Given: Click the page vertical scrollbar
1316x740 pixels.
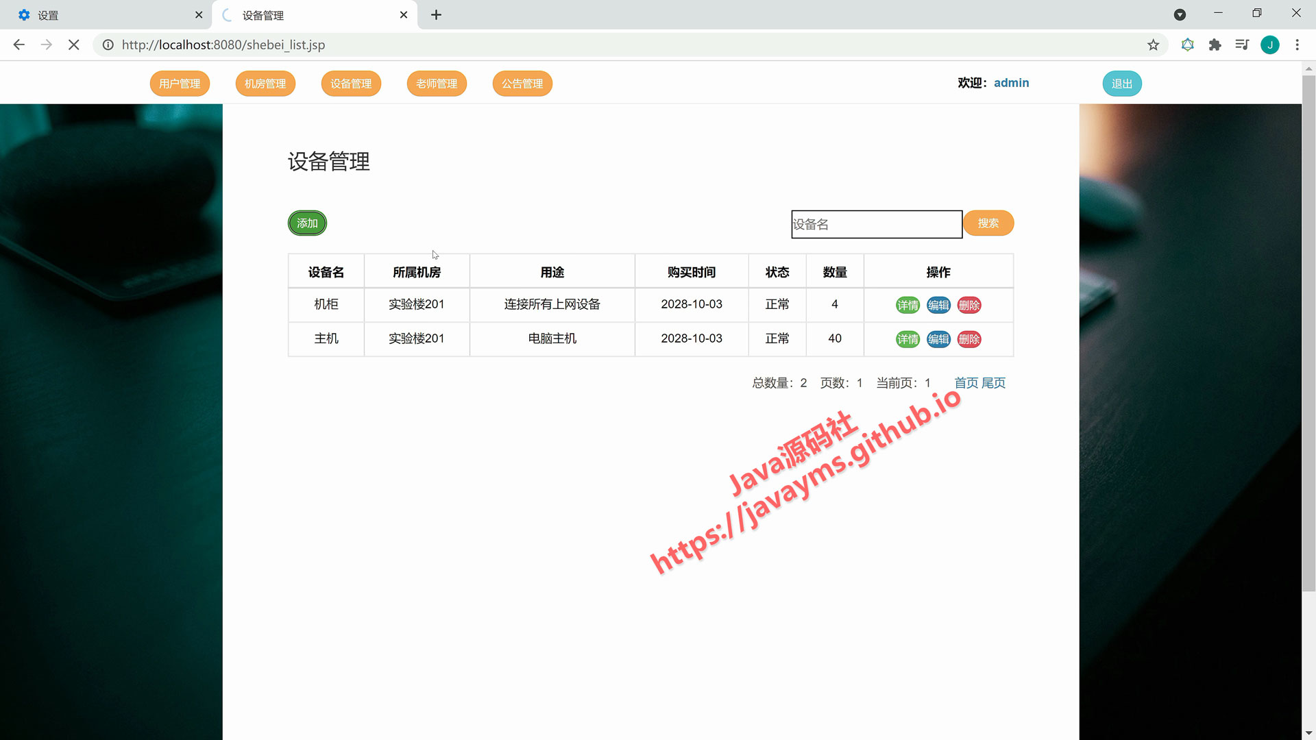Looking at the screenshot, I should click(1308, 332).
